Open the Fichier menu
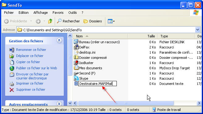The image size is (203, 114). coord(9,13)
